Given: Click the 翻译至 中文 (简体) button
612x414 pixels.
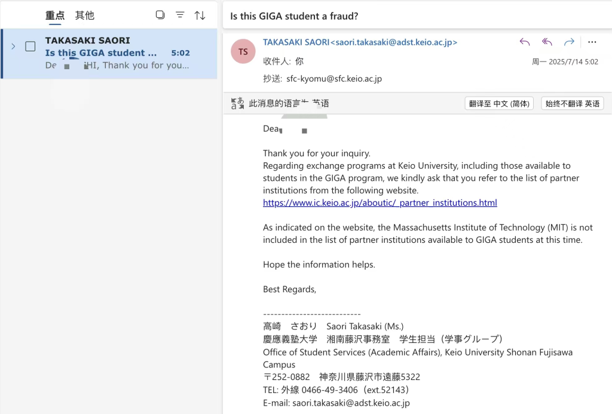Looking at the screenshot, I should click(x=499, y=103).
